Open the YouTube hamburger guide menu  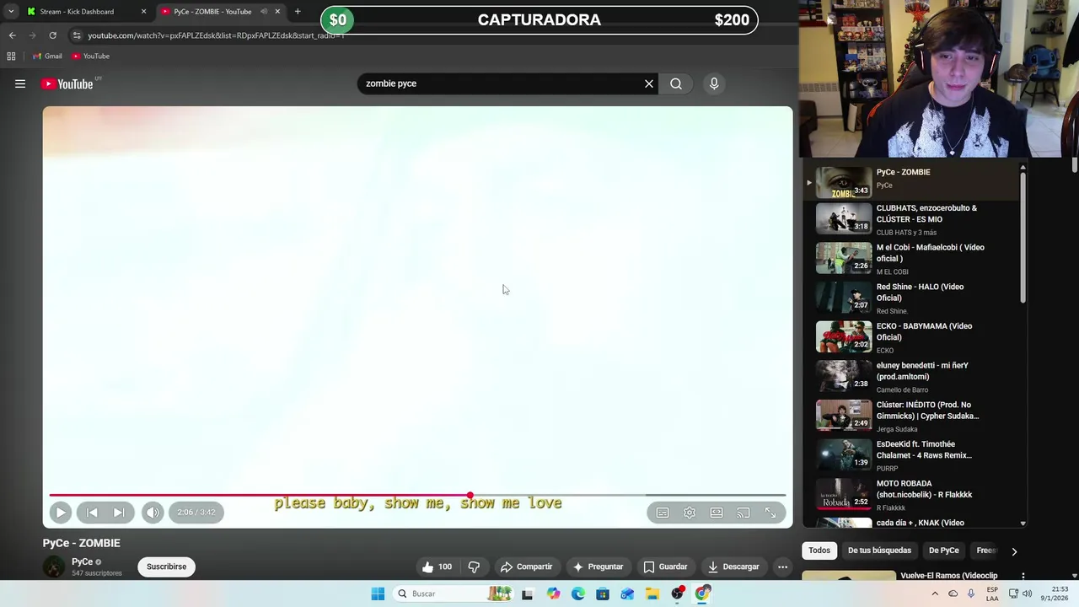(20, 83)
